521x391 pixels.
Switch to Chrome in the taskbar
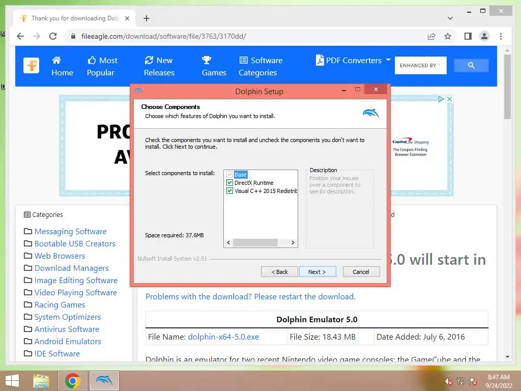click(x=72, y=381)
